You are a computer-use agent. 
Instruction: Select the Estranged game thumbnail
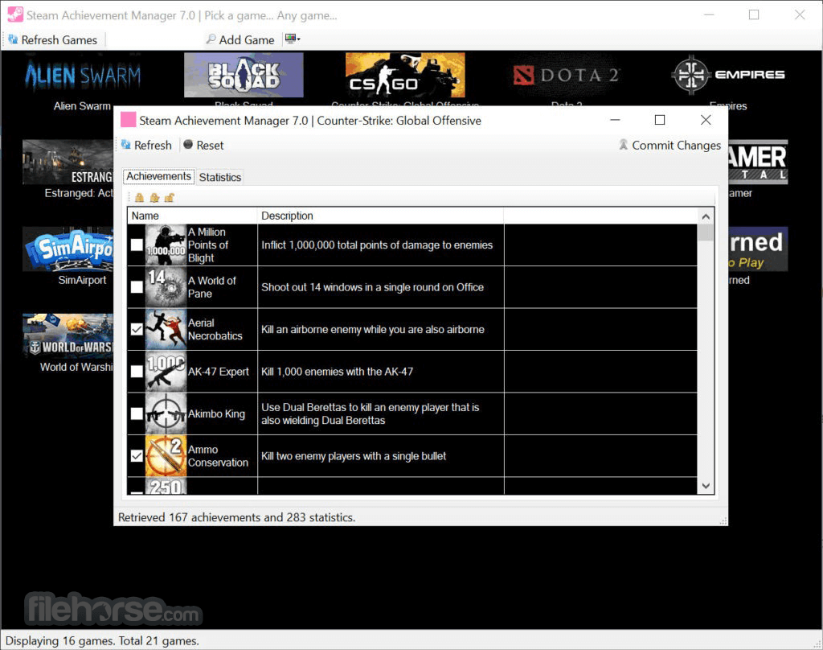click(x=68, y=162)
